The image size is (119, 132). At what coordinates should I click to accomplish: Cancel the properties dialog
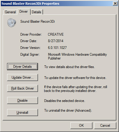tap(105, 126)
